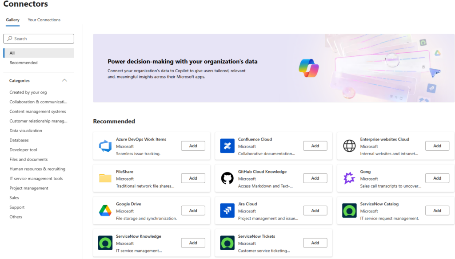Collapse the Categories section chevron
455x259 pixels.
[64, 80]
